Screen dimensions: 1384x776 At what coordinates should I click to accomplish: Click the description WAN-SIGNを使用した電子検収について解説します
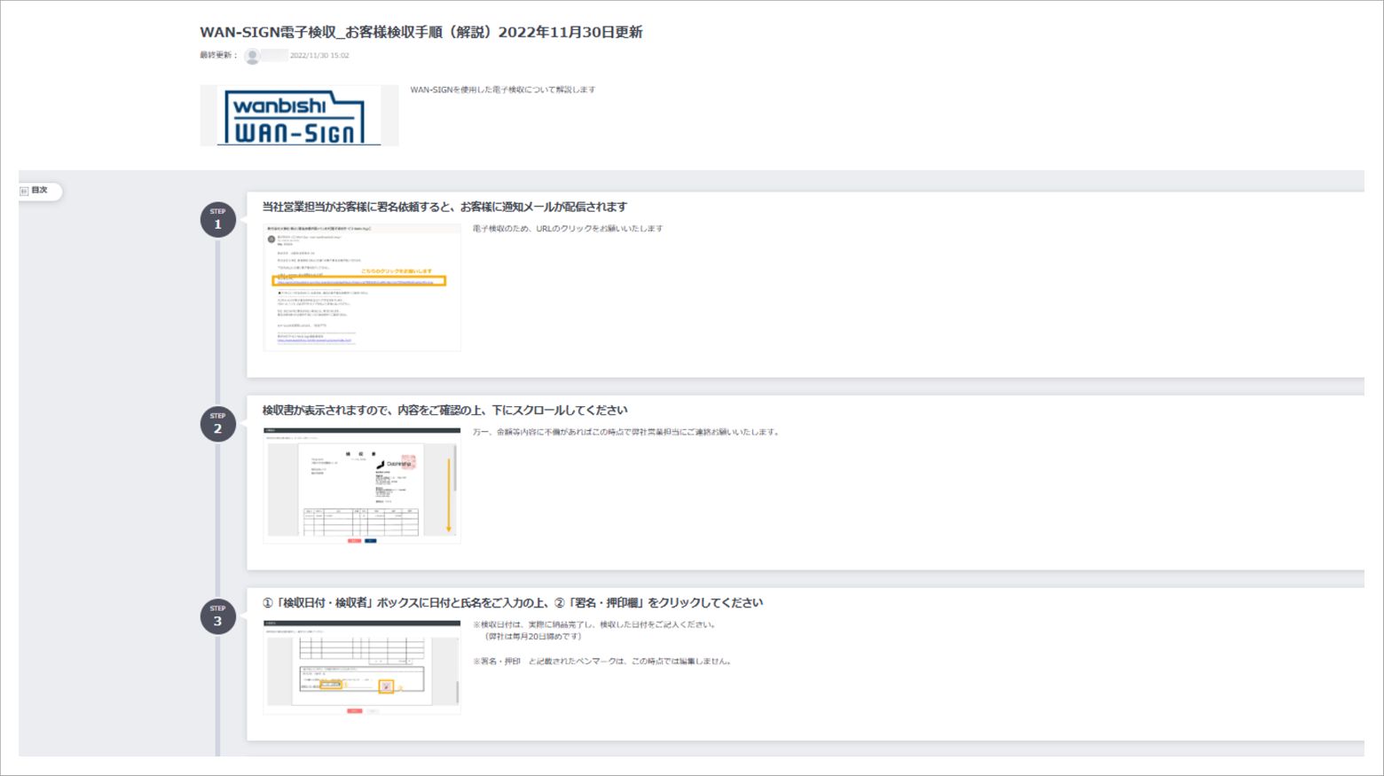pyautogui.click(x=503, y=90)
